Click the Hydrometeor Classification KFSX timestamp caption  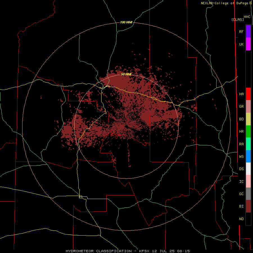click(128, 251)
